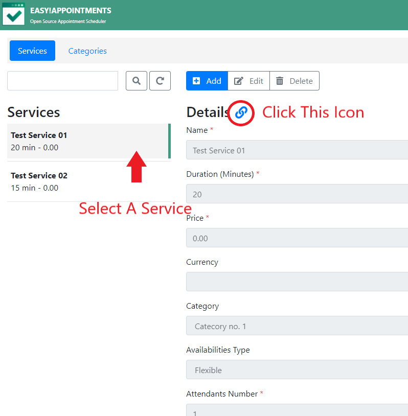This screenshot has width=408, height=416.
Task: Click the empty Currency field
Action: click(297, 282)
